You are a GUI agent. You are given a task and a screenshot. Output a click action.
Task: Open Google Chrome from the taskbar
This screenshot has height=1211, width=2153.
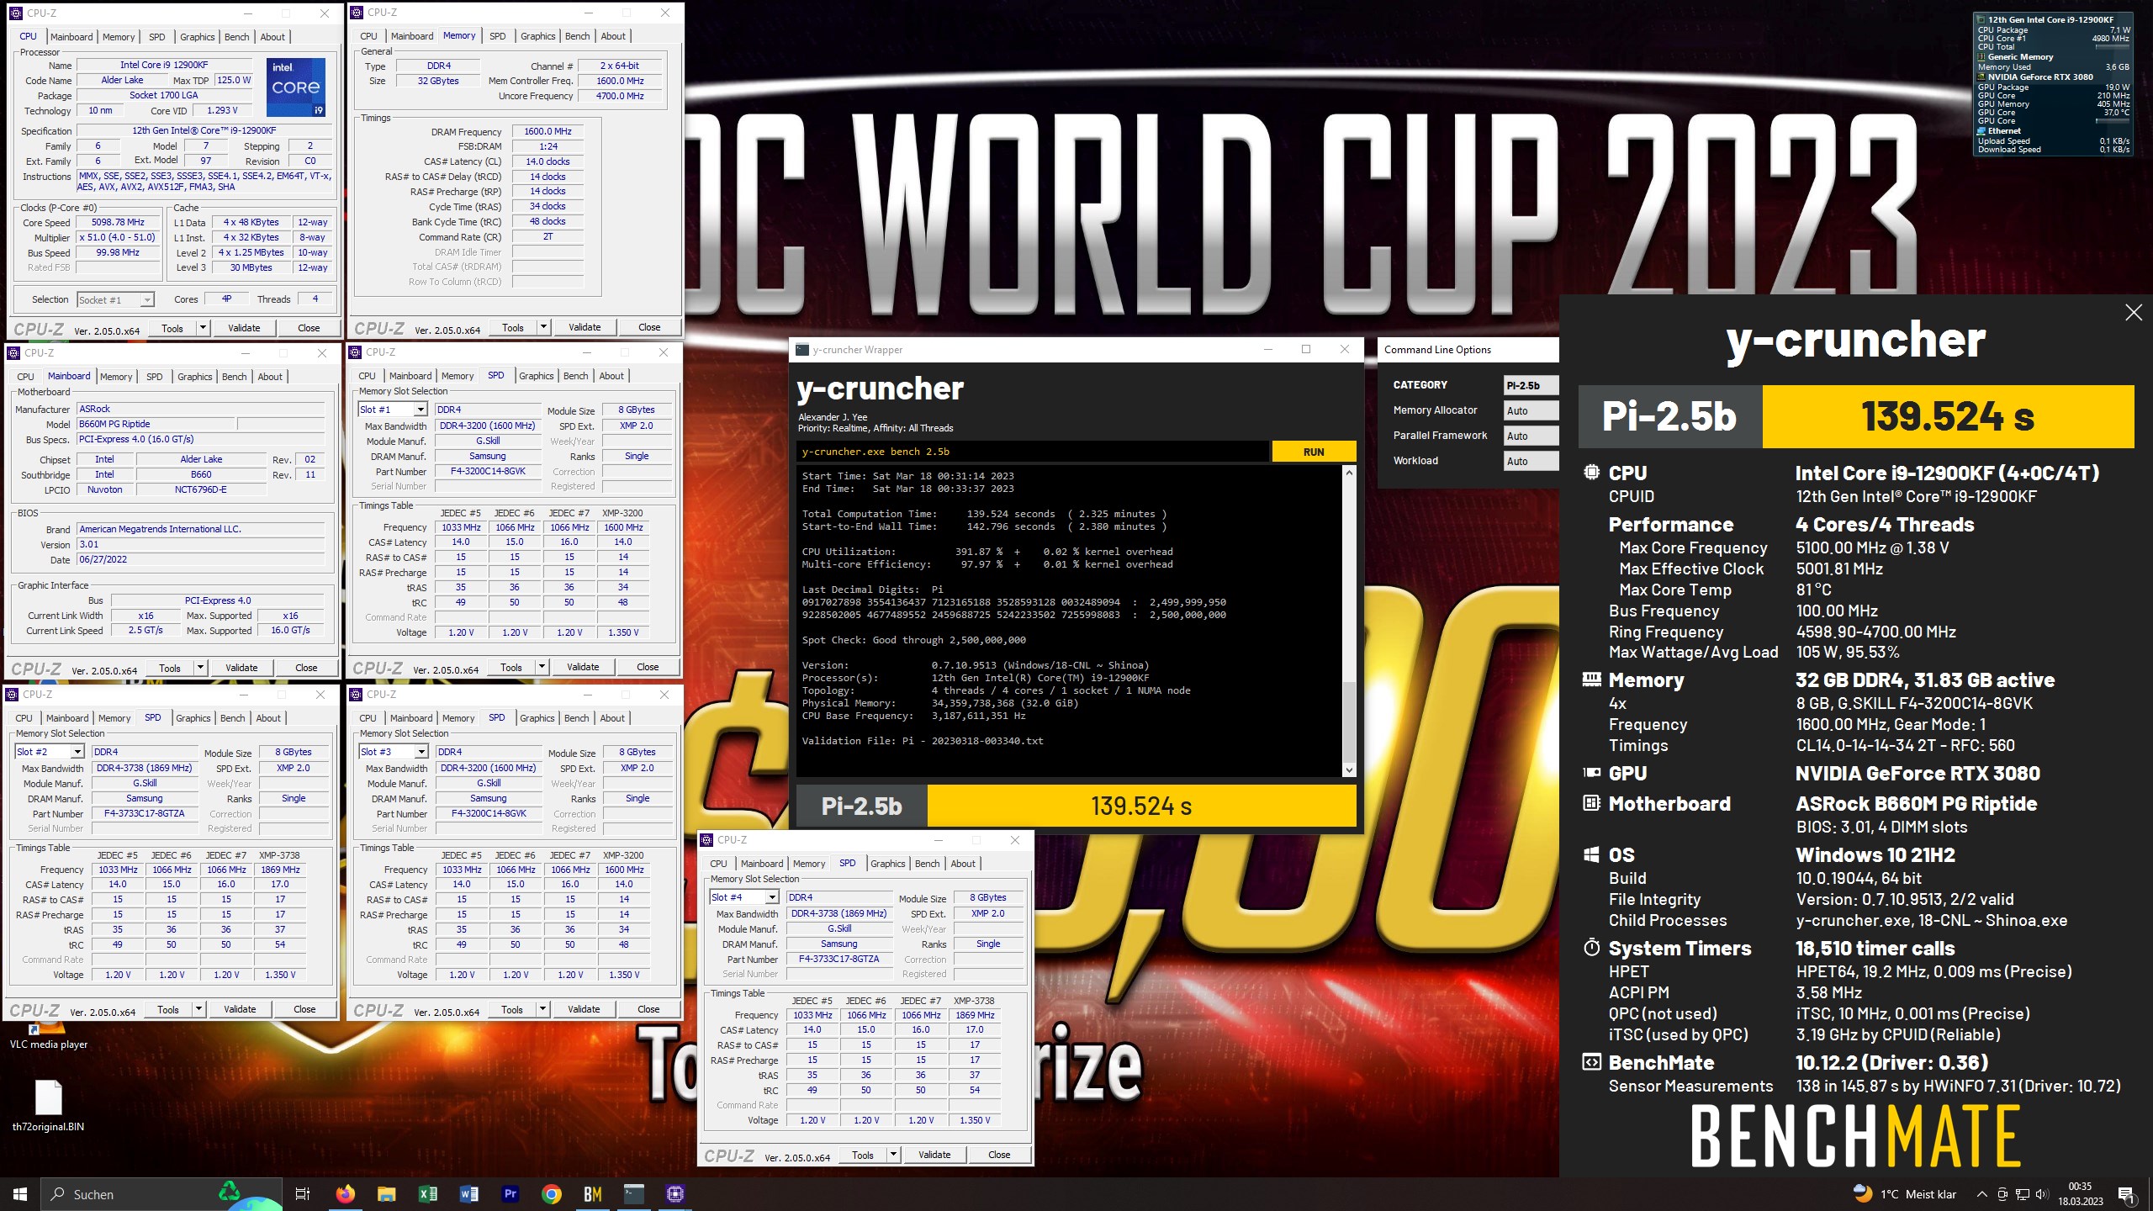coord(551,1194)
